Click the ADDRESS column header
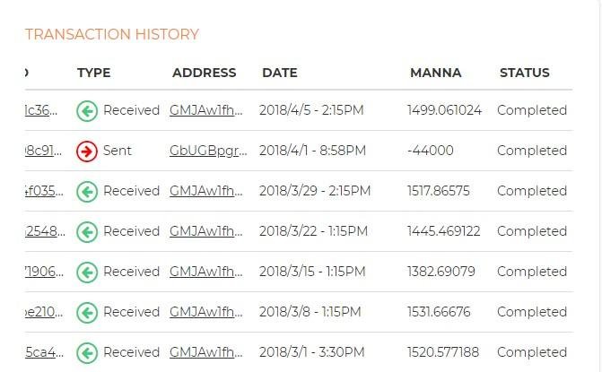Viewport: 602px width, 372px height. 204,73
